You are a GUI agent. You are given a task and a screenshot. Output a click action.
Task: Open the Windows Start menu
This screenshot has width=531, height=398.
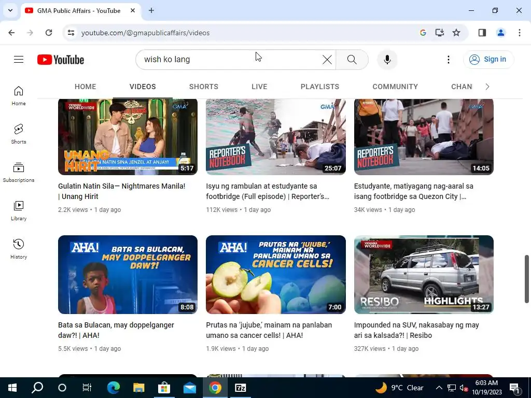(12, 388)
